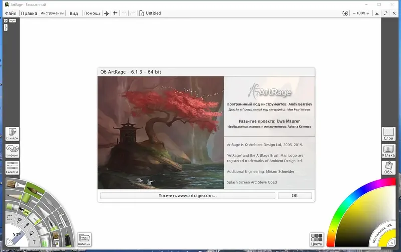Open the Файл menu

click(x=11, y=13)
